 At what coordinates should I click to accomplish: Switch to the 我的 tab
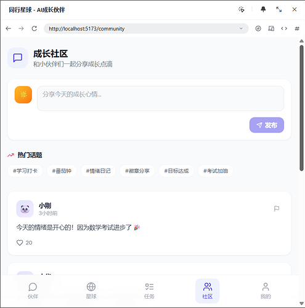pyautogui.click(x=266, y=291)
